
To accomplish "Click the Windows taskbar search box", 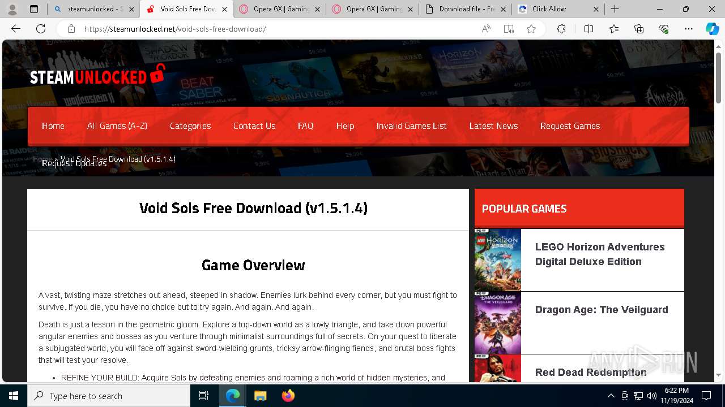I will tap(109, 396).
